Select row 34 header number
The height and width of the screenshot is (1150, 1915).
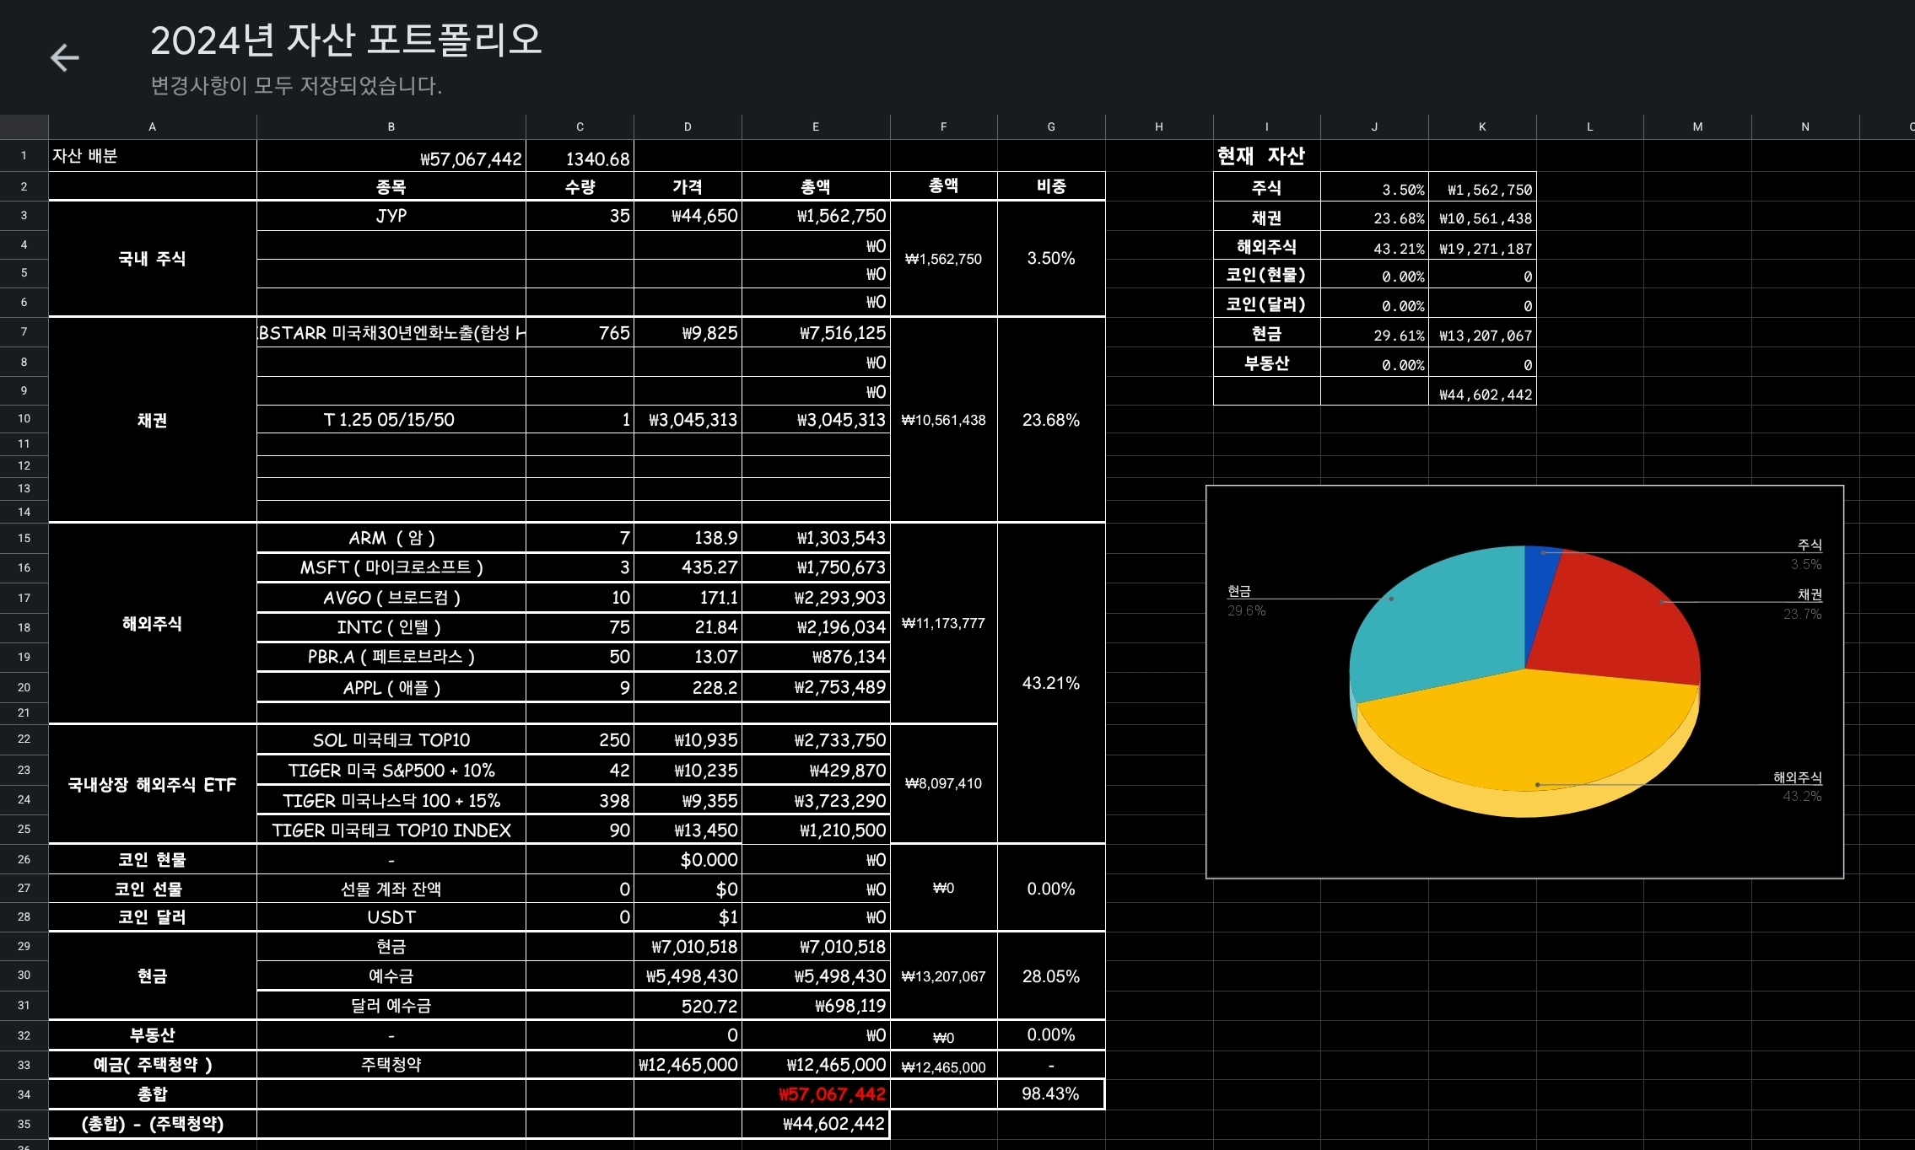24,1094
